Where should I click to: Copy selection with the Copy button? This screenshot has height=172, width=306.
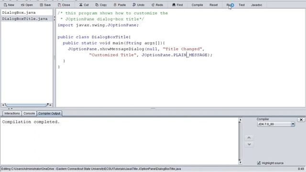[x=101, y=5]
